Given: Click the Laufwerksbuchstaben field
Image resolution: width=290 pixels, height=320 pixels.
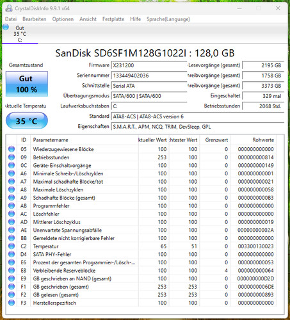Looking at the screenshot, I should pos(149,106).
